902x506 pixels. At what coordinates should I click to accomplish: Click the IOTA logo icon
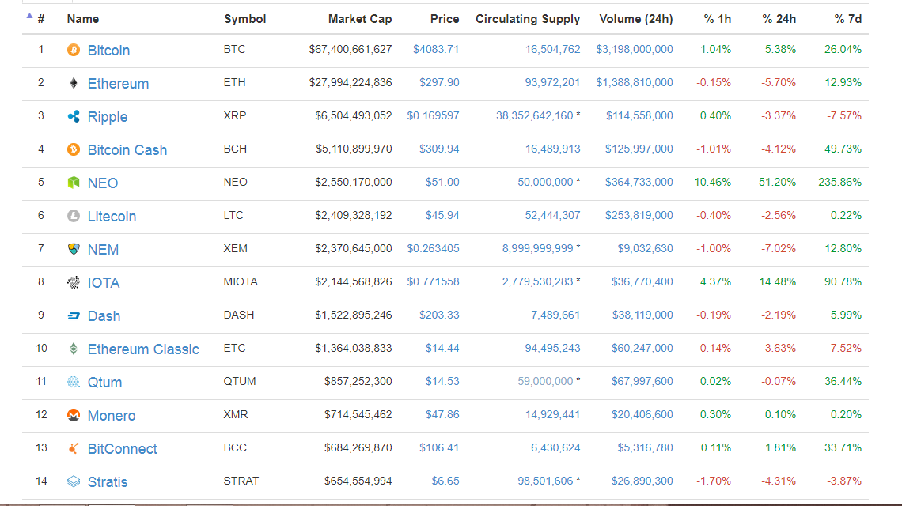coord(74,282)
